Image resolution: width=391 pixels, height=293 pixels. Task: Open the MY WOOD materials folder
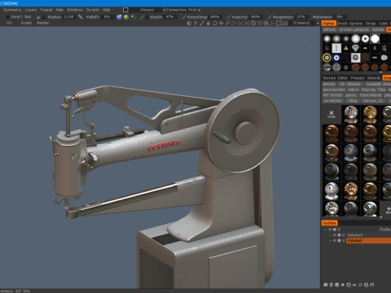333,95
